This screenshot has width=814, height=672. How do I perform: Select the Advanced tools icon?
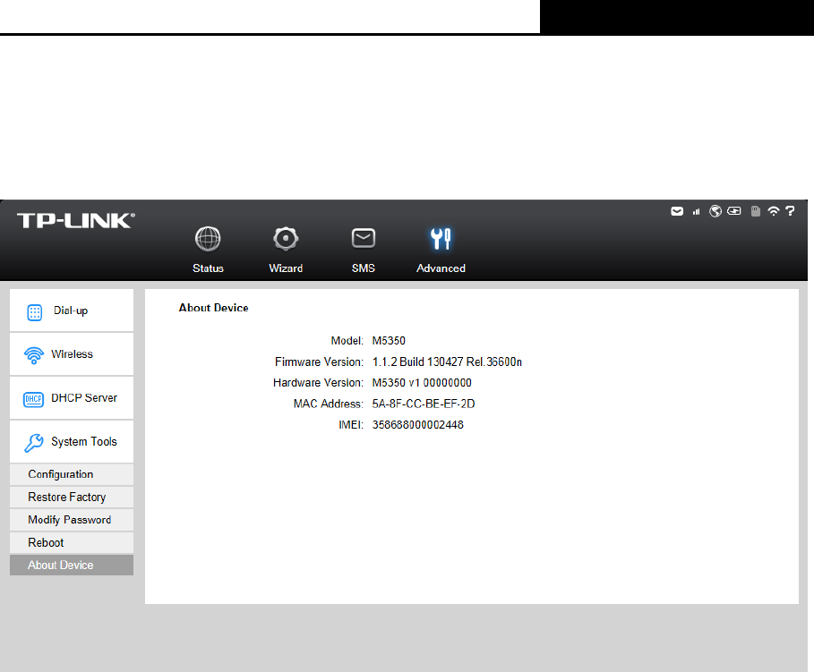pyautogui.click(x=441, y=239)
